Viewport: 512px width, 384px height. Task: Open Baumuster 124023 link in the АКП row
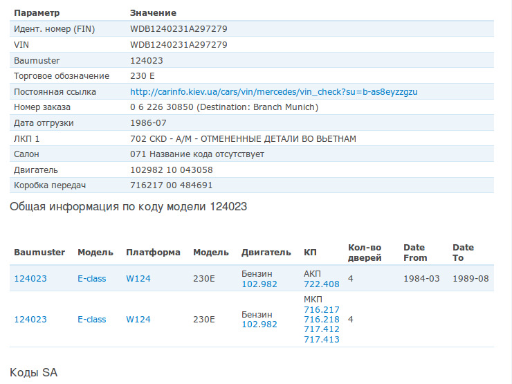pos(30,279)
